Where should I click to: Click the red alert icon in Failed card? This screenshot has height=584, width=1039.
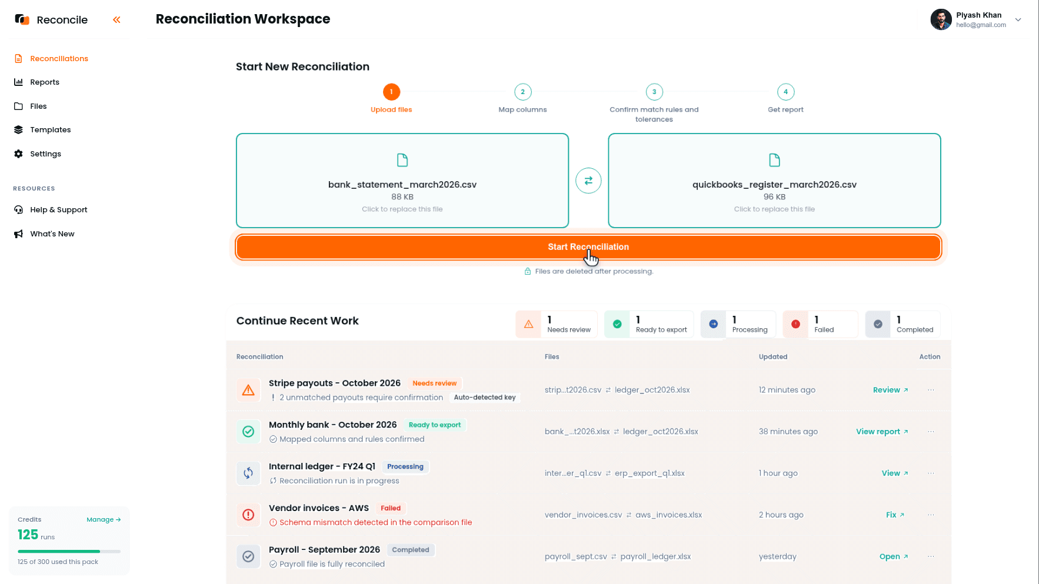[795, 324]
